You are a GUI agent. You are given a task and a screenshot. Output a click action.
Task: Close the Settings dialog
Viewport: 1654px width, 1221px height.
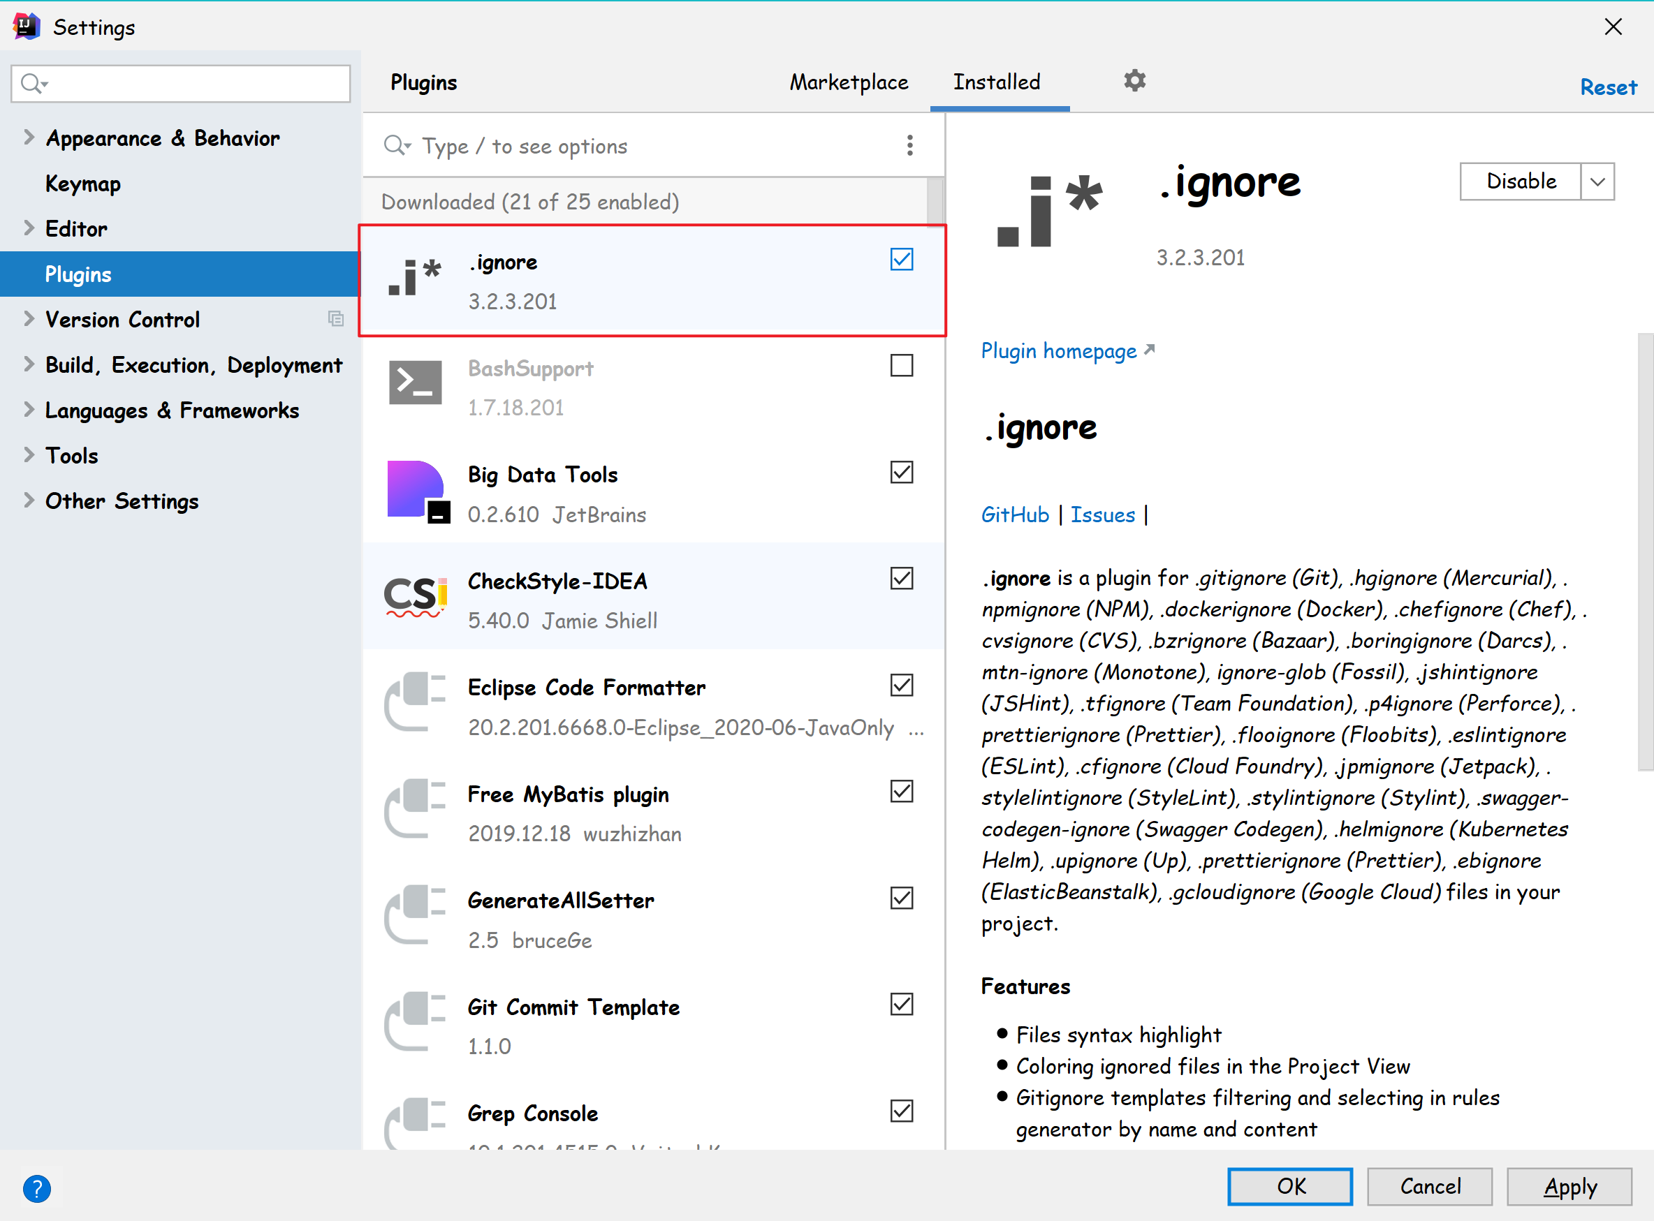pyautogui.click(x=1613, y=27)
